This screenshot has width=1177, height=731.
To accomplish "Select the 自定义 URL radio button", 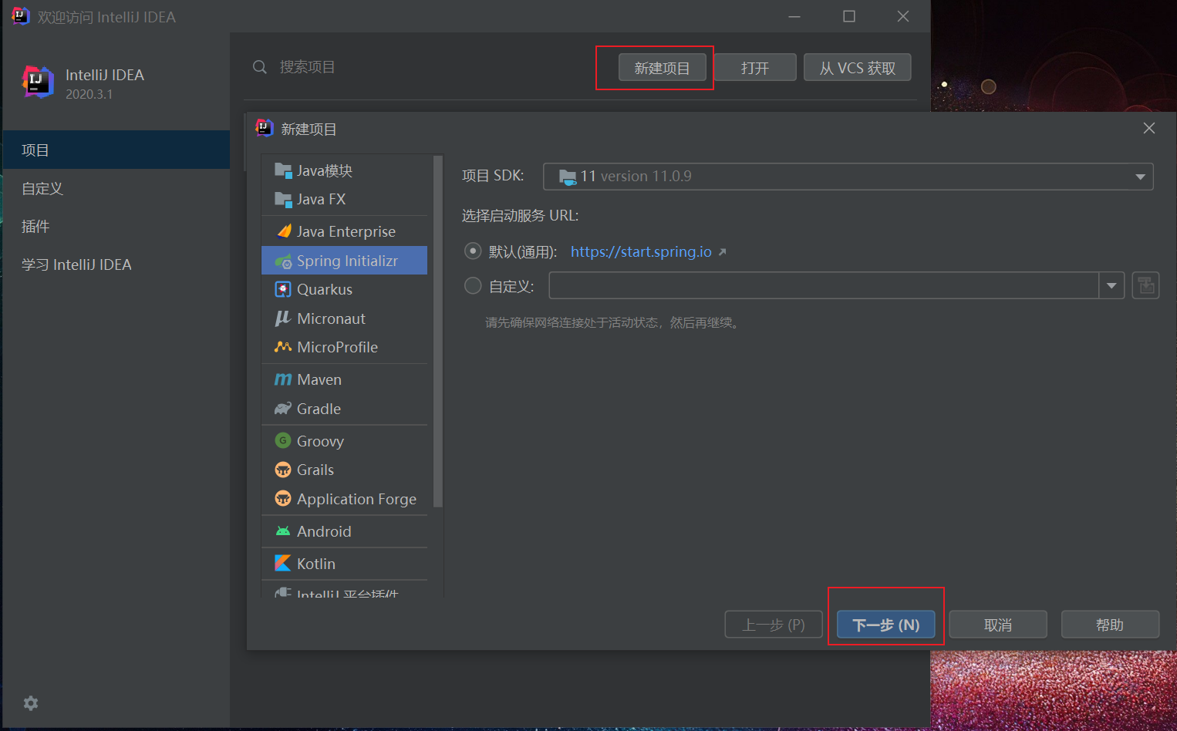I will (473, 286).
